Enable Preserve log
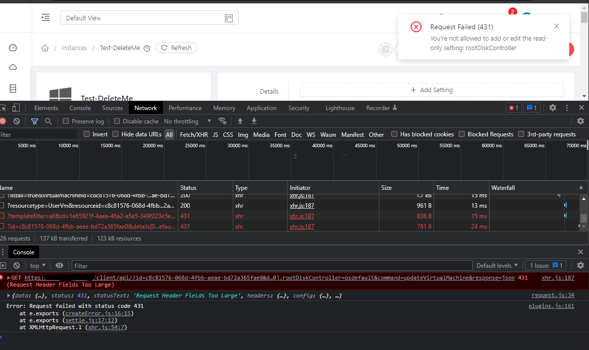The width and height of the screenshot is (589, 350). (x=66, y=121)
